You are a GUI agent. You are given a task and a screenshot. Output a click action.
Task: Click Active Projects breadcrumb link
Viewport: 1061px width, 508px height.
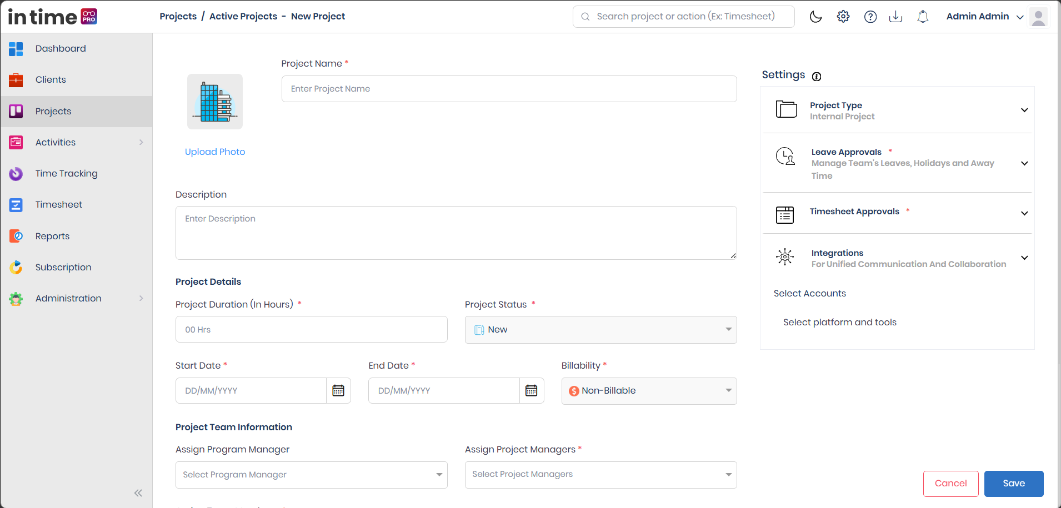pyautogui.click(x=243, y=17)
